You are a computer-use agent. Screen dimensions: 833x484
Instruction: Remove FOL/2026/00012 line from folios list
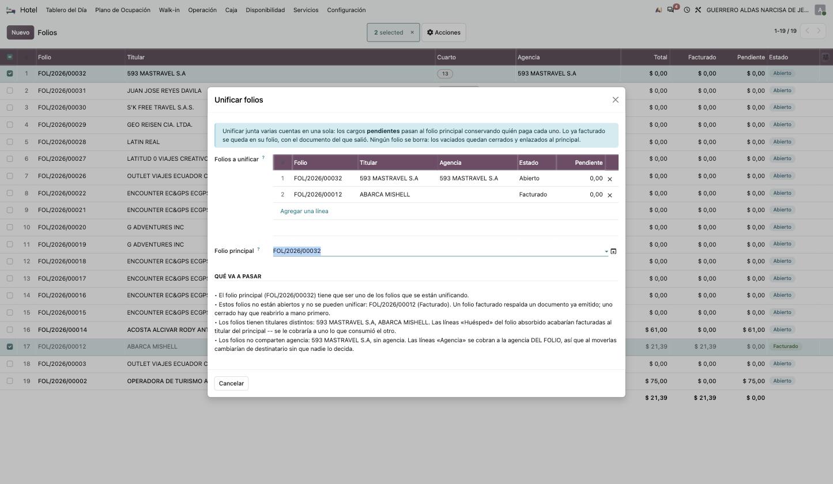click(x=610, y=195)
